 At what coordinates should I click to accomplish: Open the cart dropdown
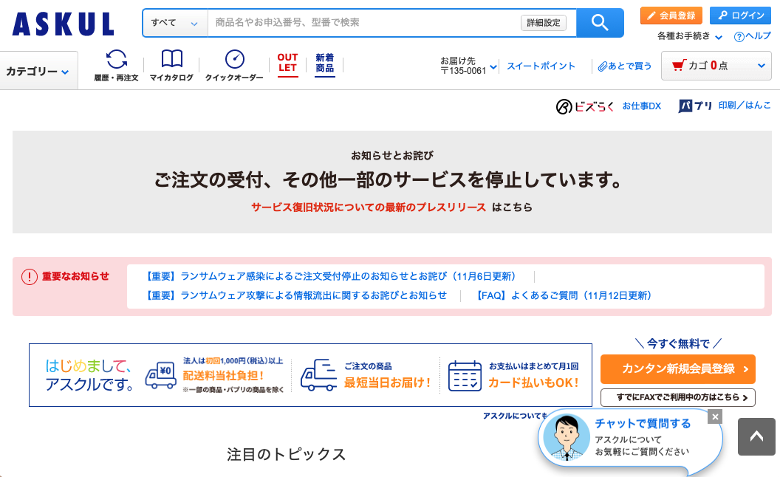(x=716, y=66)
